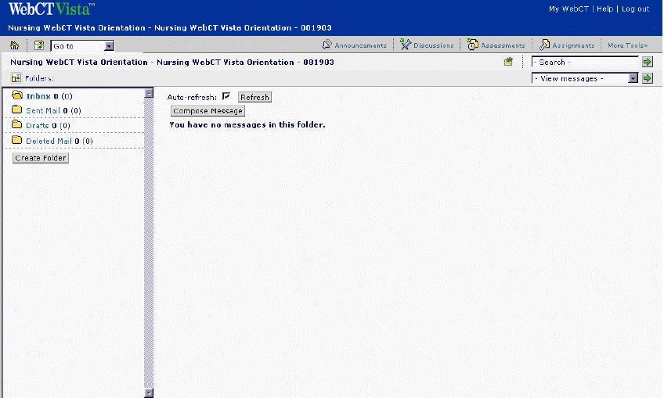Click the mail tool icon left of Search
Image resolution: width=664 pixels, height=398 pixels.
(509, 62)
